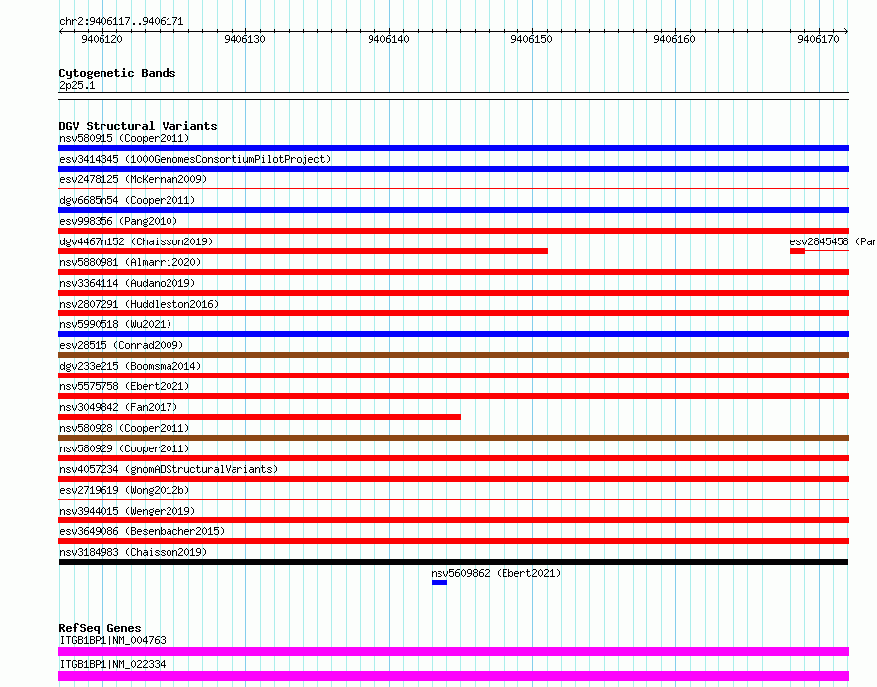
Task: Click the nsv5990518 (Wu2021) variant label
Action: (115, 324)
